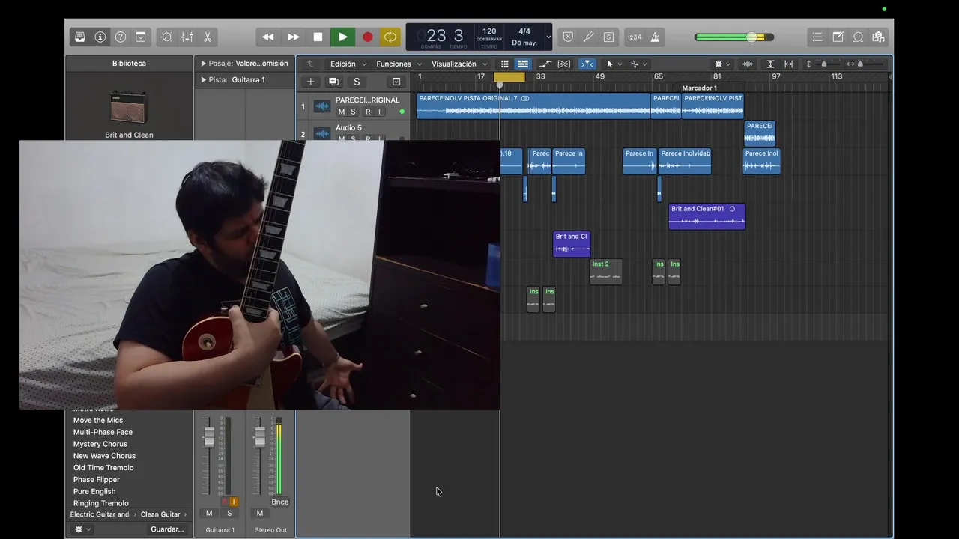Open the Funciones menu

click(399, 64)
